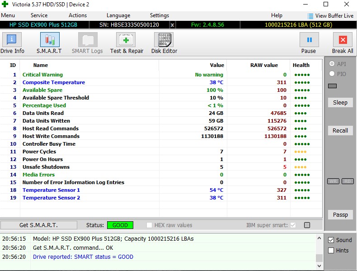357x271 pixels.
Task: Open the Service menu
Action: (39, 15)
